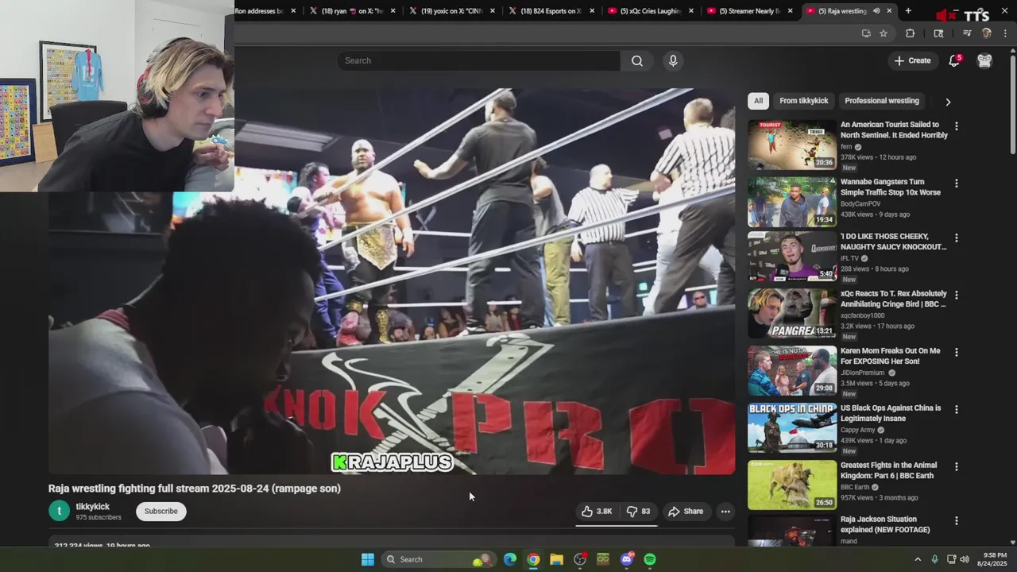Click the Create button

click(x=912, y=60)
